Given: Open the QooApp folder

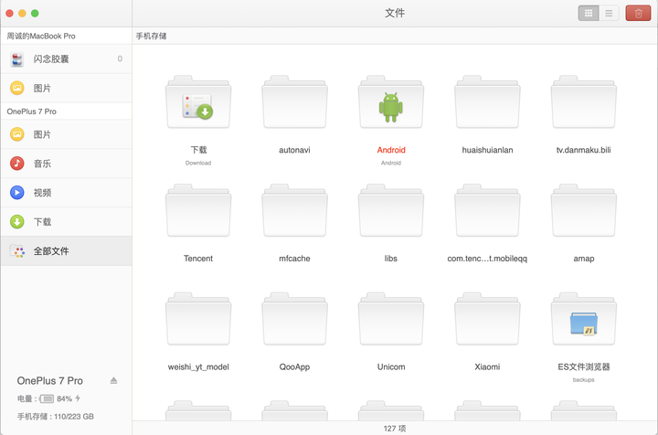Looking at the screenshot, I should (294, 319).
